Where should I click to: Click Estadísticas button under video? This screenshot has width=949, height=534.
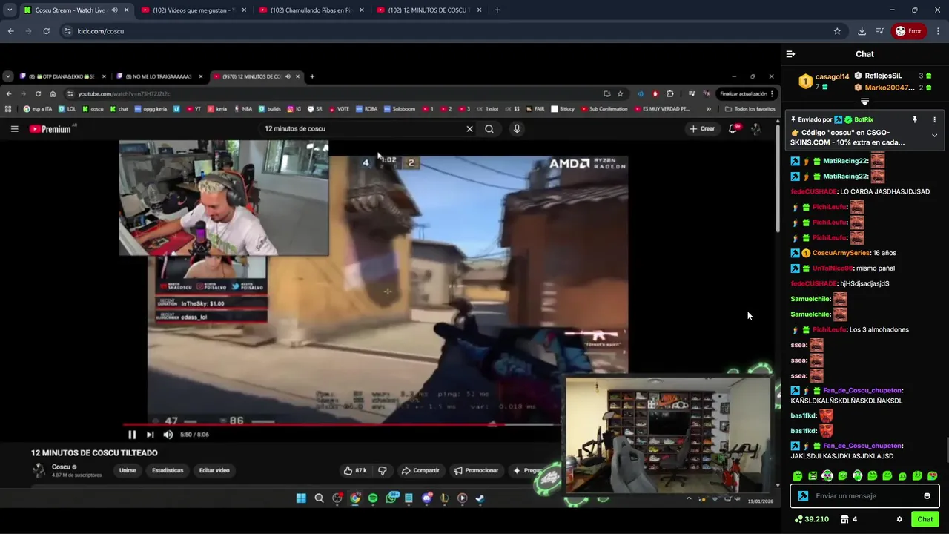[168, 470]
